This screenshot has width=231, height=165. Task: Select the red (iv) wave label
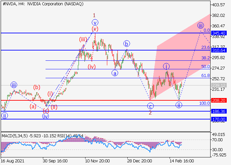(x=92, y=67)
